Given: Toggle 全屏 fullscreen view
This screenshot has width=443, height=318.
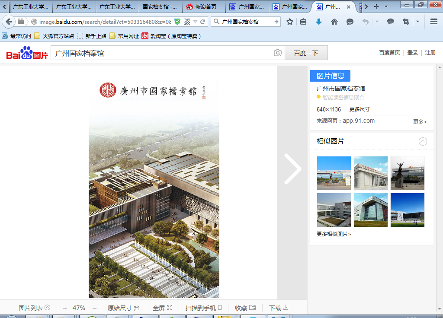Looking at the screenshot, I should pos(162,308).
